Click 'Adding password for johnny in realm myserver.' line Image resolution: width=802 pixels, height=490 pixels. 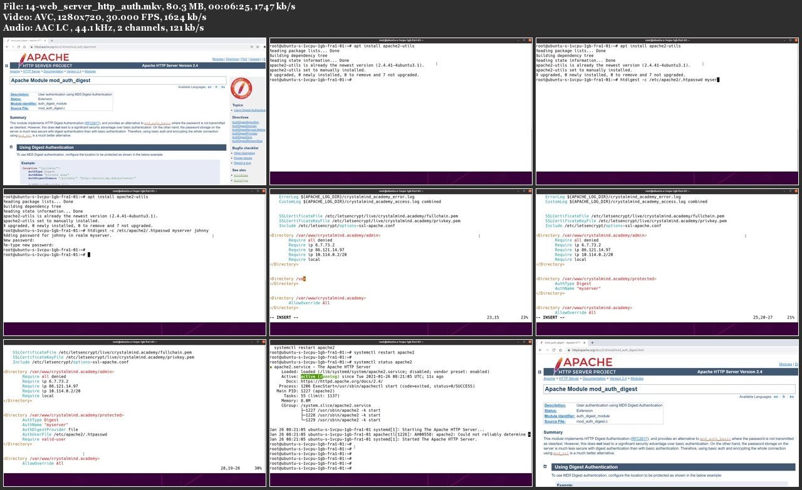58,235
